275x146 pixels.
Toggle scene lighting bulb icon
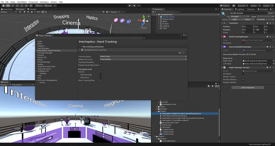point(24,12)
